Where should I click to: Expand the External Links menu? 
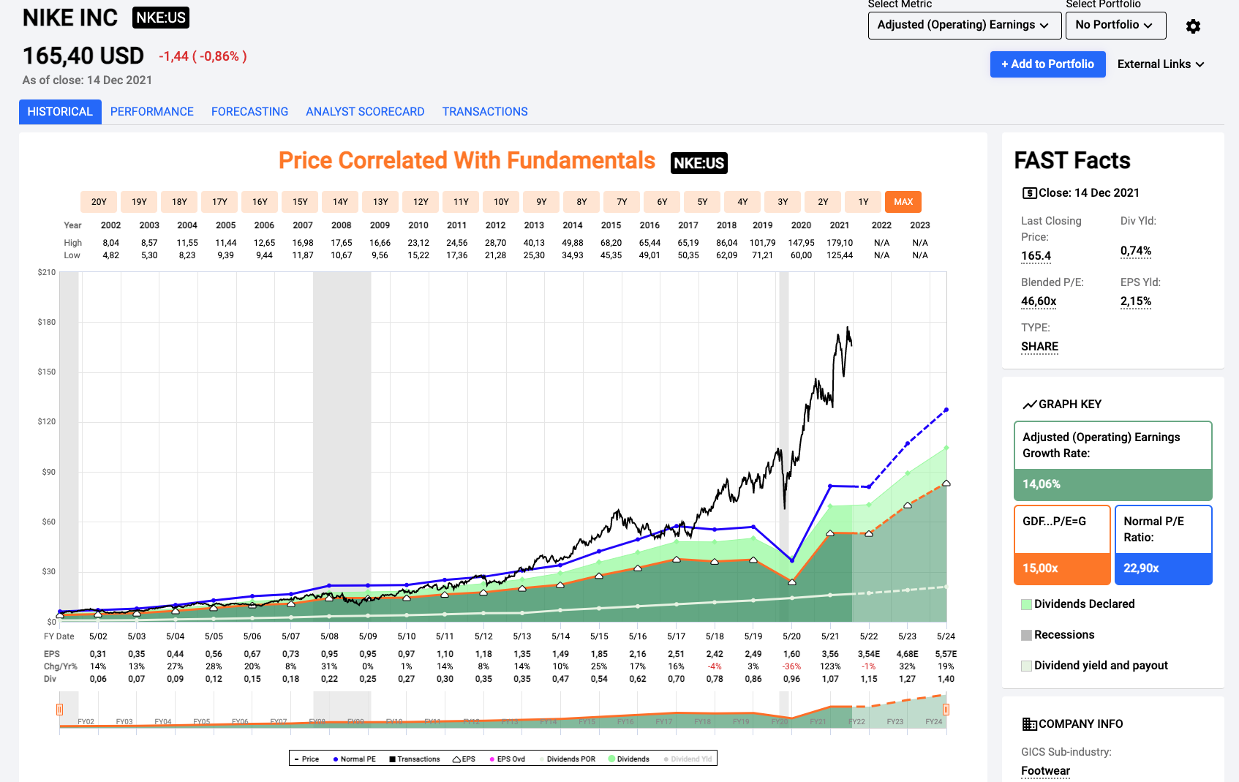tap(1160, 64)
